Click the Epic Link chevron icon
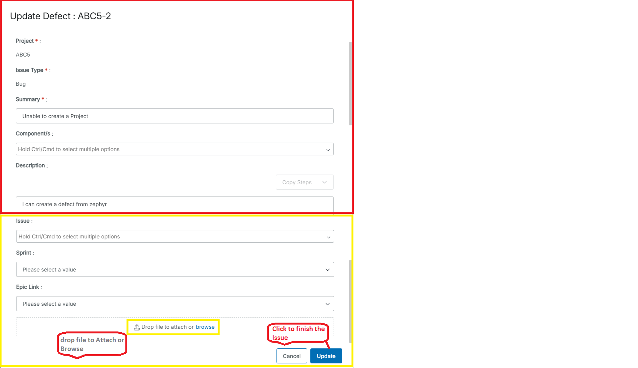 [328, 303]
